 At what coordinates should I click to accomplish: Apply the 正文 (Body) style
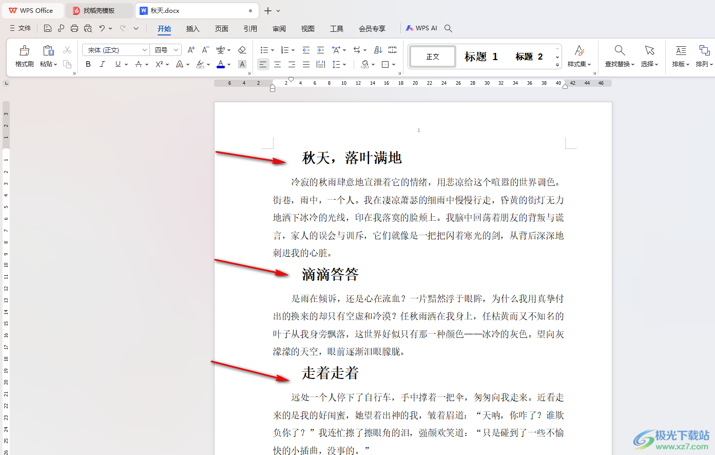[433, 56]
